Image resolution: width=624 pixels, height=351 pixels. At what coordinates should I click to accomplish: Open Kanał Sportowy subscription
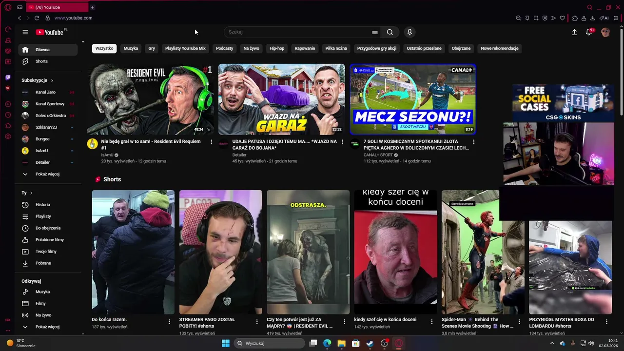pos(48,104)
